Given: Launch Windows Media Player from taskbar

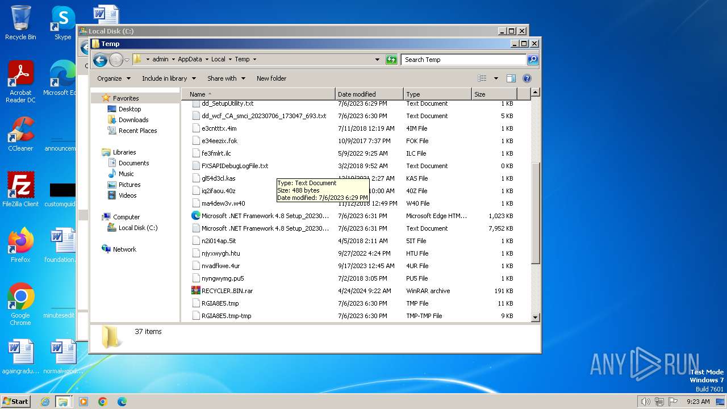Looking at the screenshot, I should click(83, 402).
